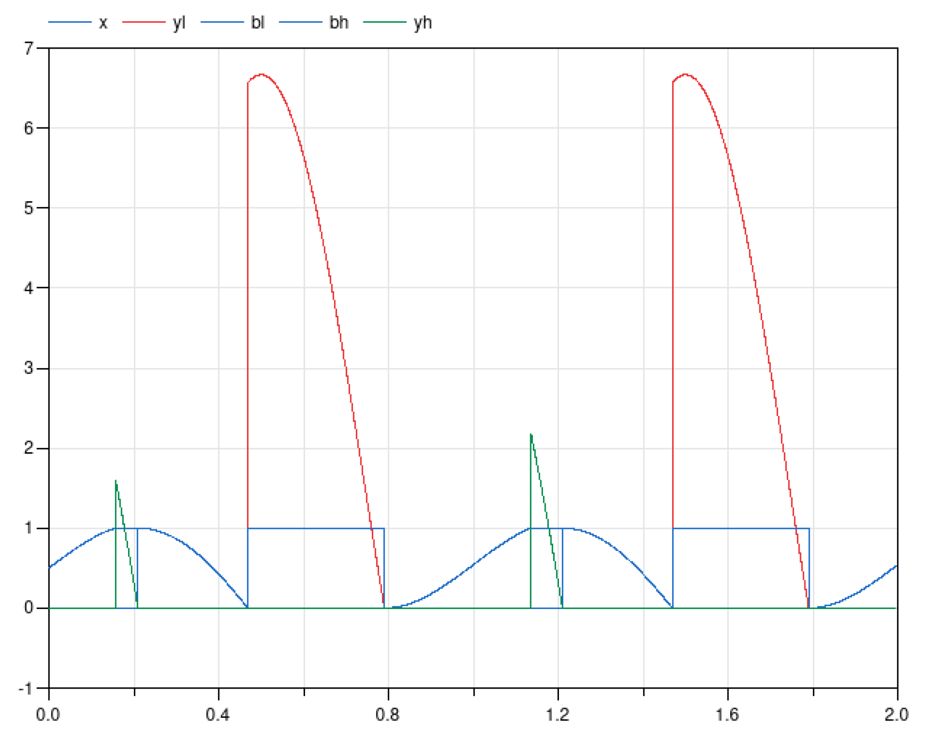Click the "x" legend label
The width and height of the screenshot is (927, 744).
[103, 23]
